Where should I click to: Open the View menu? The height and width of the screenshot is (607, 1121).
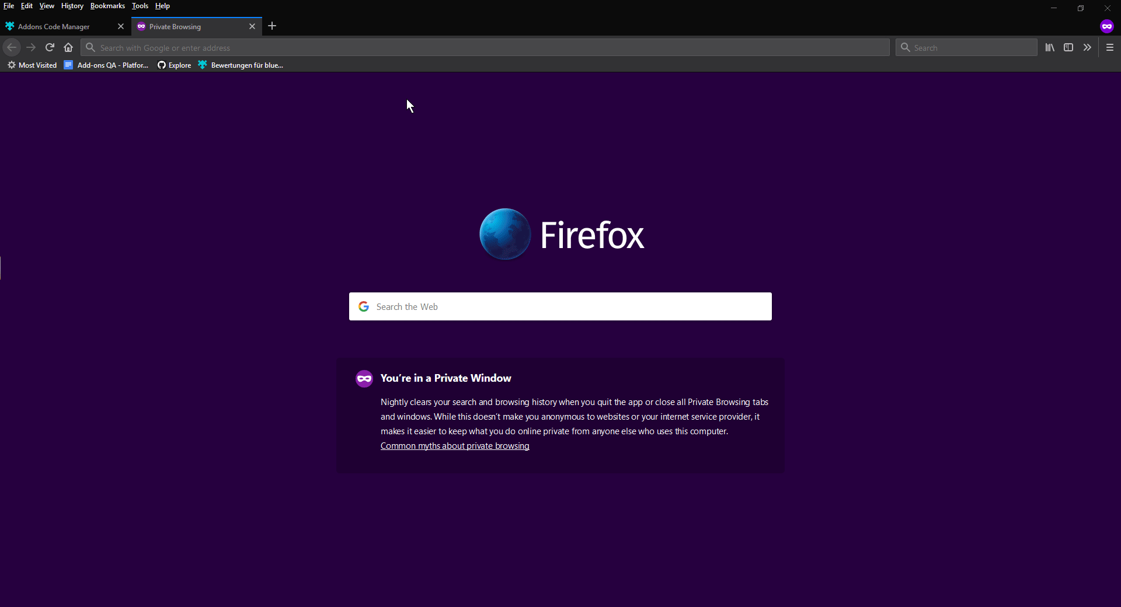(47, 6)
